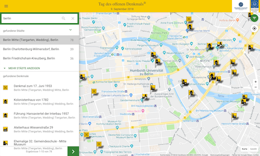The width and height of the screenshot is (260, 156).
Task: Click flag marker left of Französische Straße
Action: [94, 91]
